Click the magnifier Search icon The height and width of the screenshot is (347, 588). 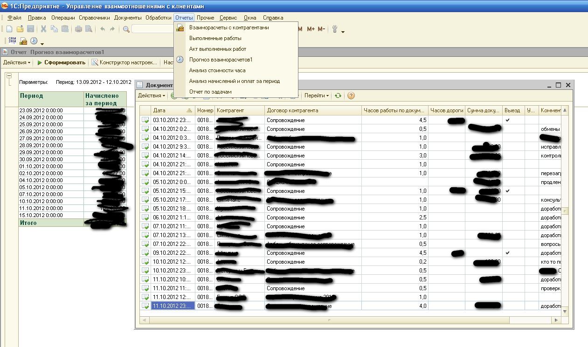[x=126, y=29]
